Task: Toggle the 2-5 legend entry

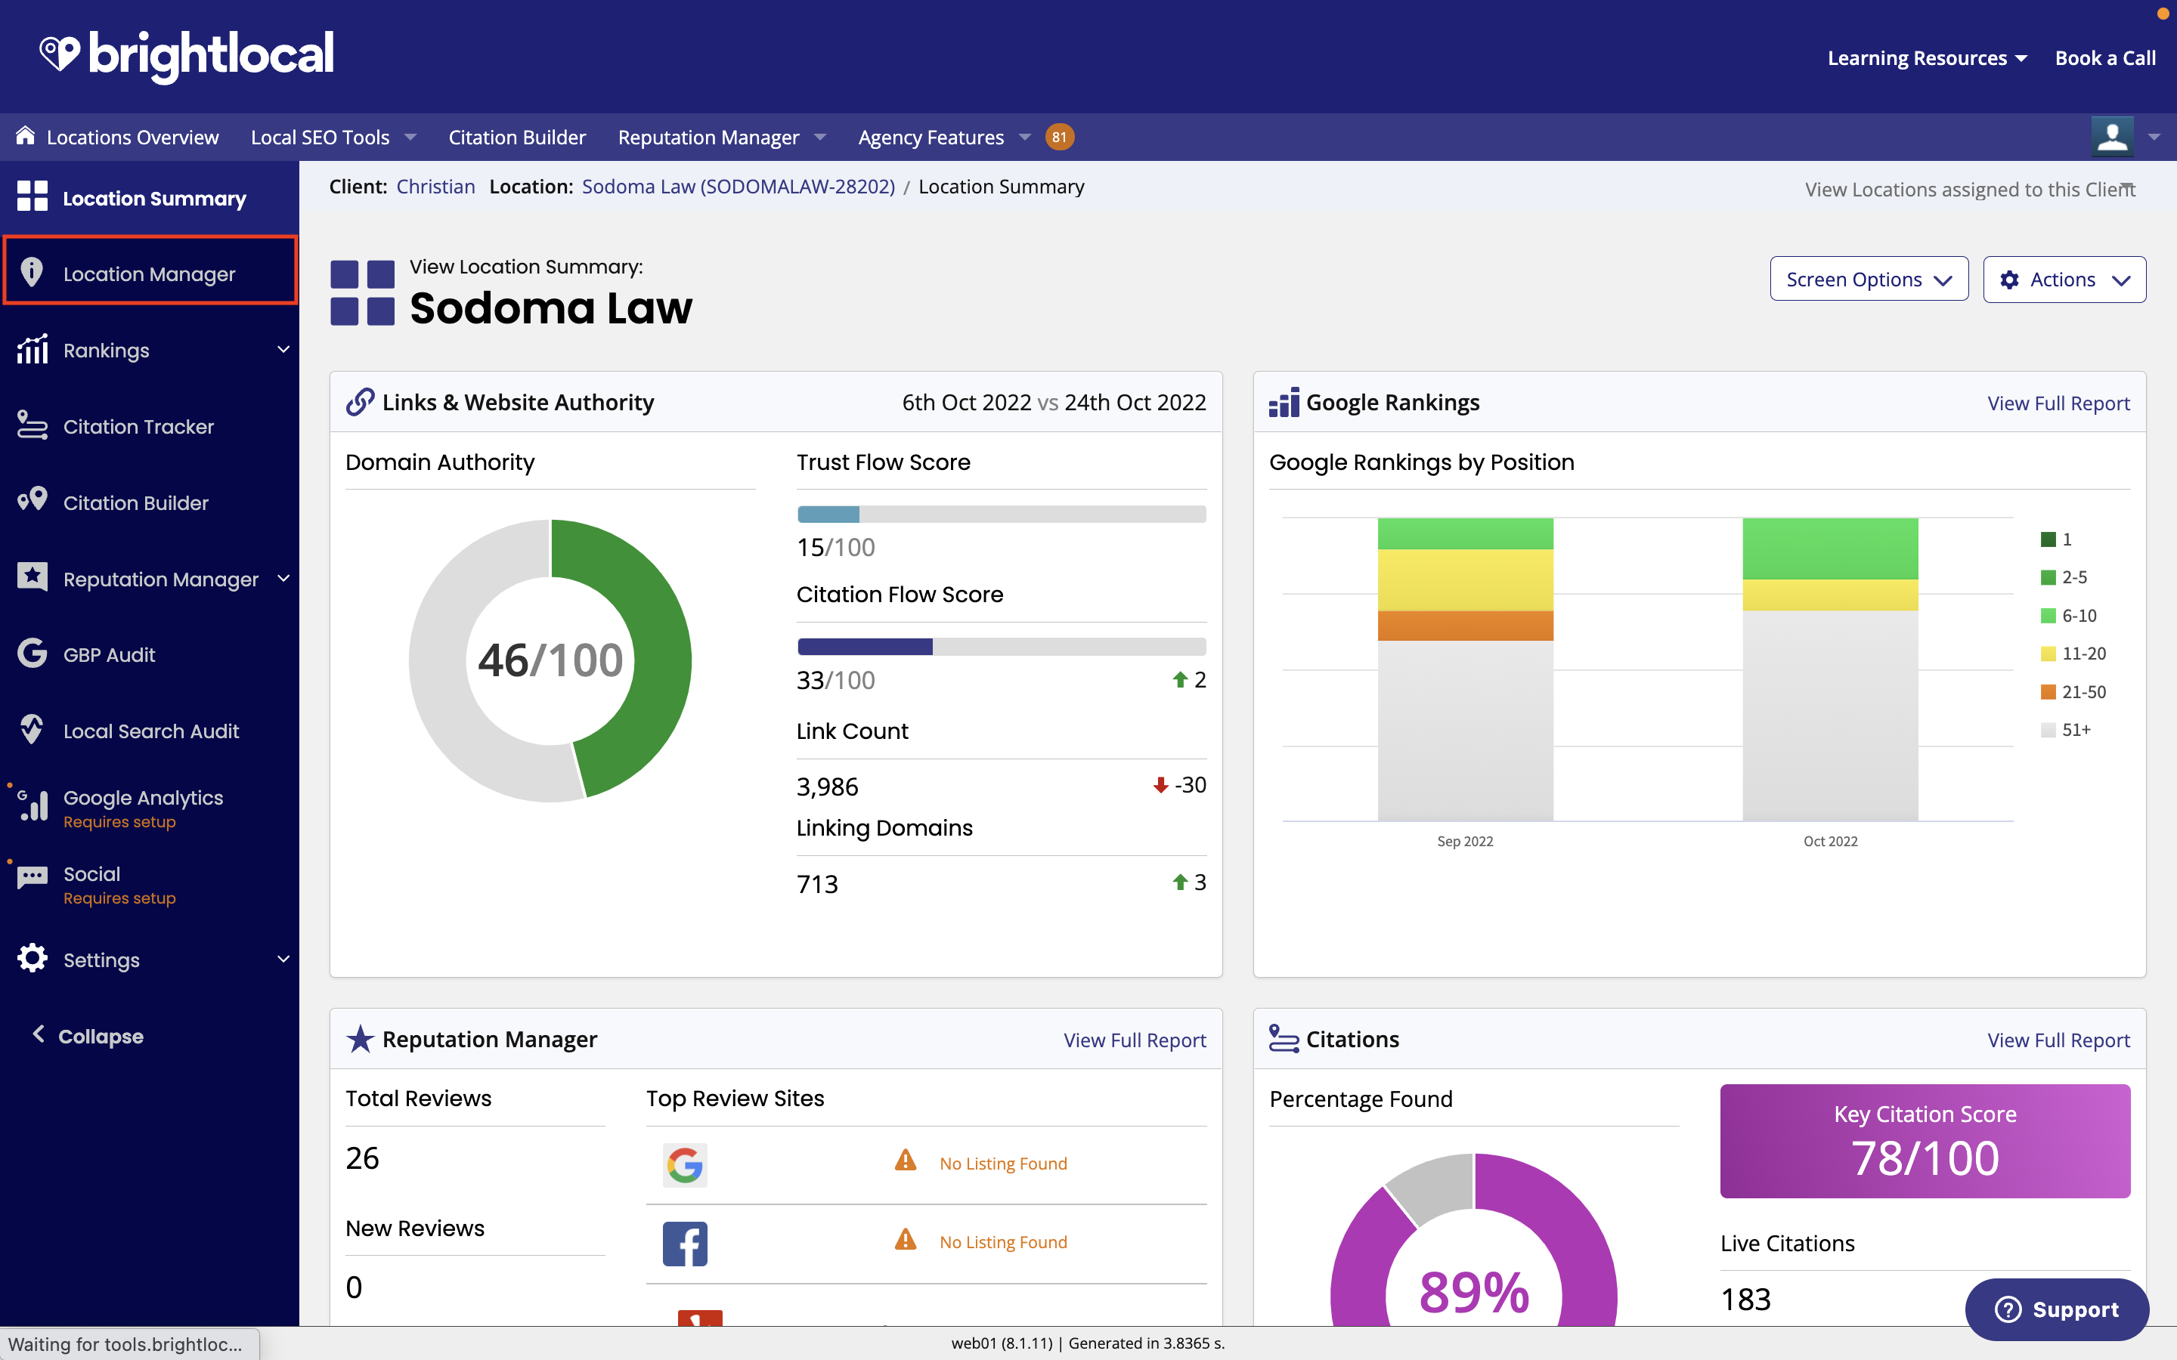Action: click(x=2064, y=576)
